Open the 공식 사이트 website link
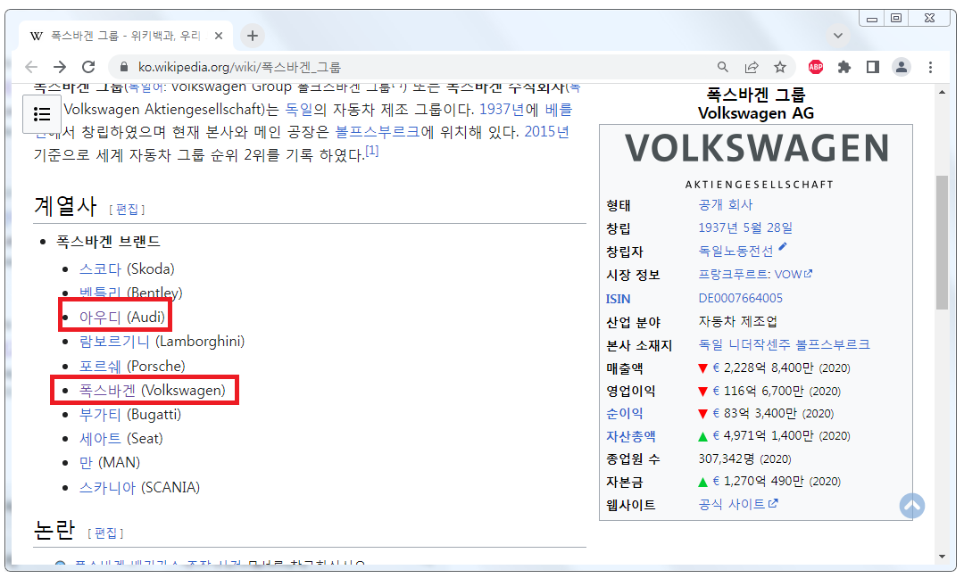Image resolution: width=964 pixels, height=578 pixels. pyautogui.click(x=738, y=504)
